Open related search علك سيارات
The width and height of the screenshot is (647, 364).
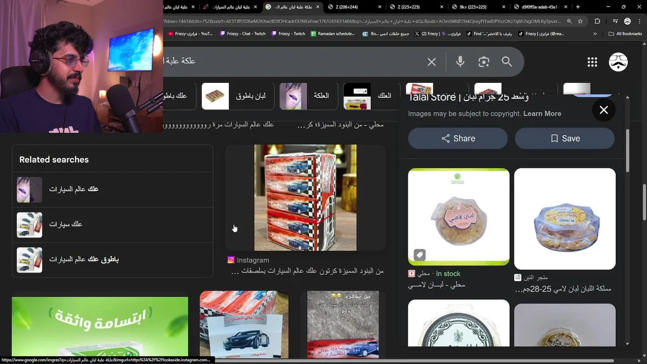pyautogui.click(x=112, y=224)
